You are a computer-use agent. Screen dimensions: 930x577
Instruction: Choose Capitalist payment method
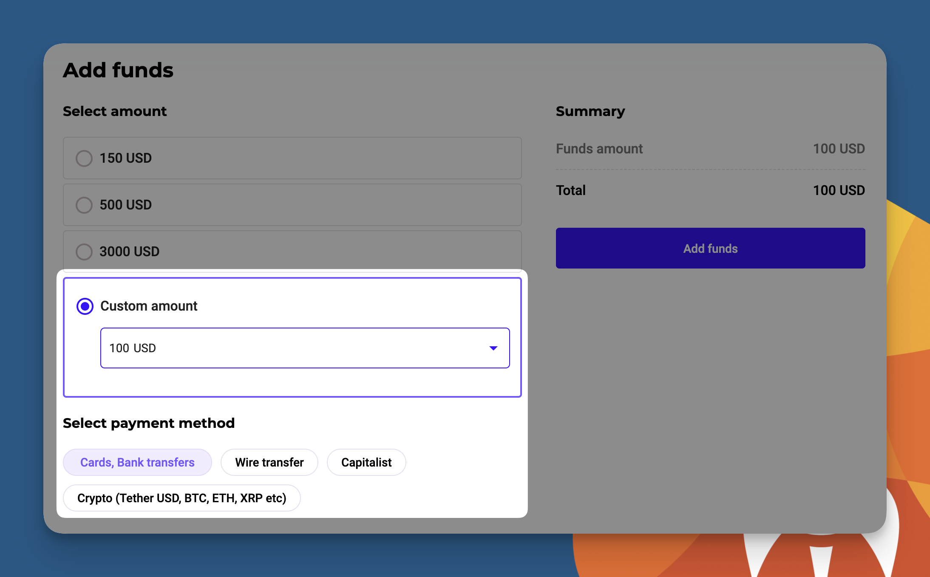coord(366,462)
